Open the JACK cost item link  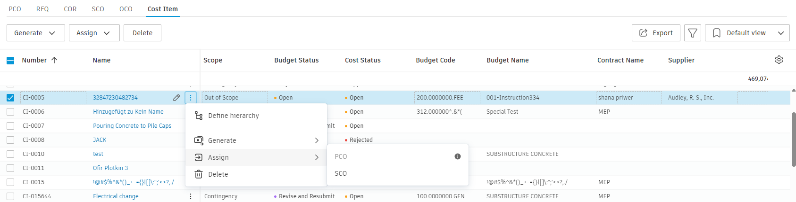[x=100, y=140]
